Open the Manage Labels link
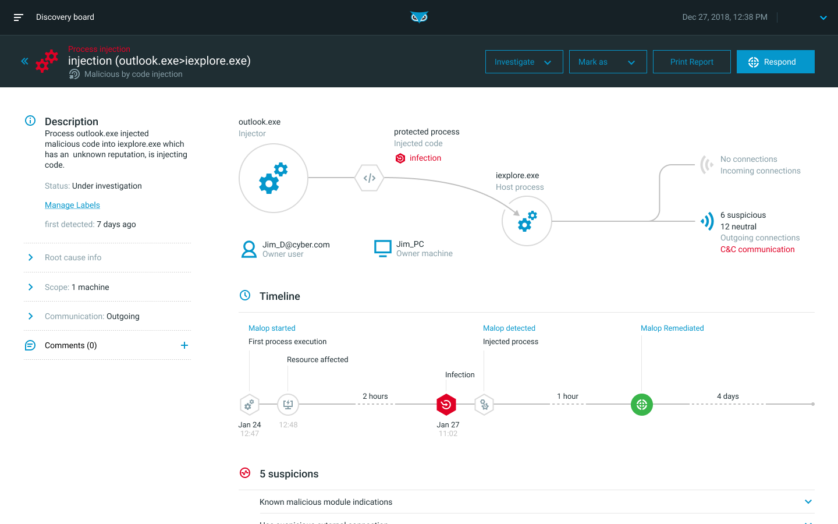838x524 pixels. click(x=72, y=205)
